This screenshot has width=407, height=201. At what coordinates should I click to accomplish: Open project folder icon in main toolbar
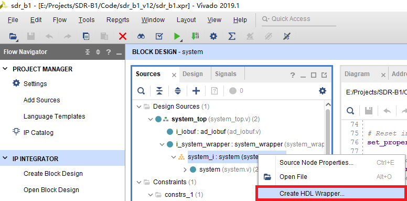(x=13, y=36)
